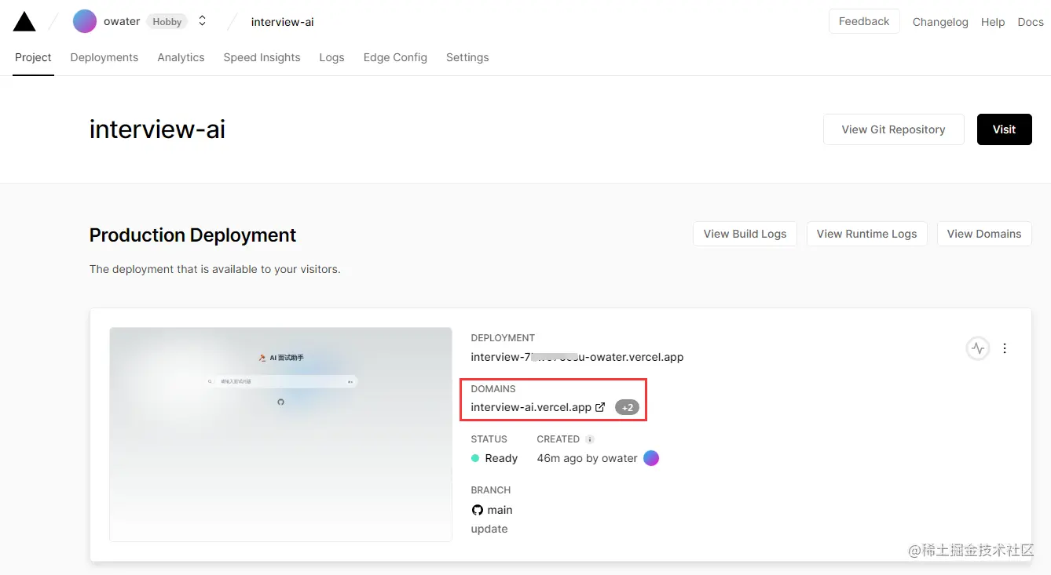Click owater avatar next to created time
Viewport: 1051px width, 575px height.
(x=651, y=458)
